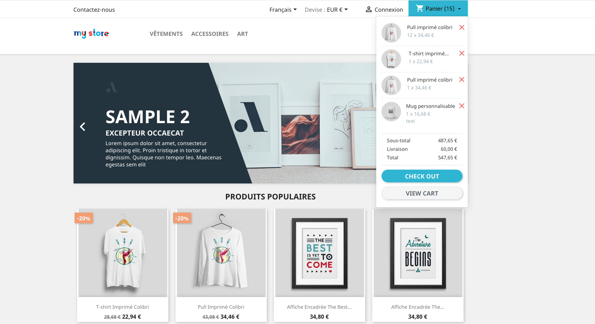595x324 pixels.
Task: Open the Contactez-nous link
Action: (94, 10)
